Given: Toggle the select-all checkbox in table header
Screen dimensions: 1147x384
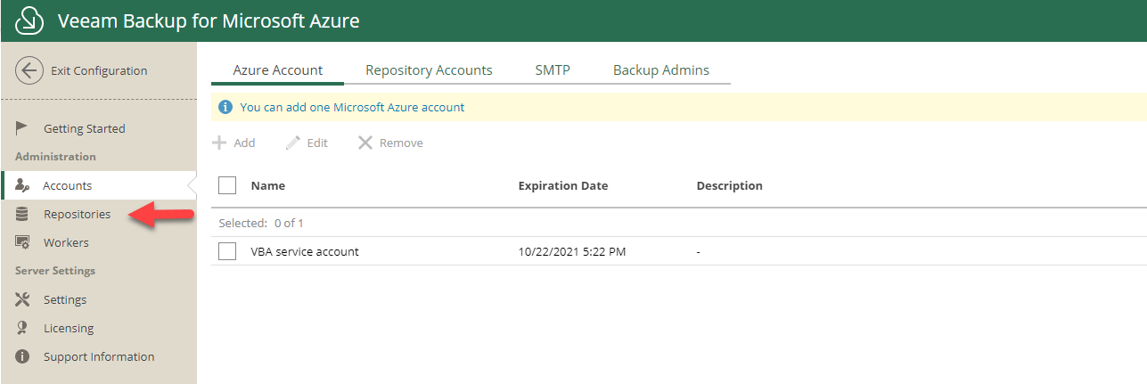Looking at the screenshot, I should [x=227, y=185].
